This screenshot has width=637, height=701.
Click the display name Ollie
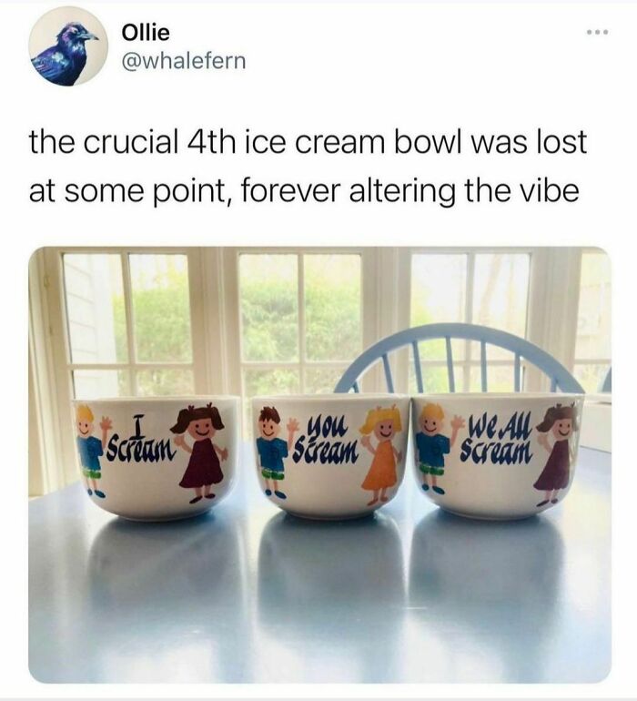(x=146, y=32)
